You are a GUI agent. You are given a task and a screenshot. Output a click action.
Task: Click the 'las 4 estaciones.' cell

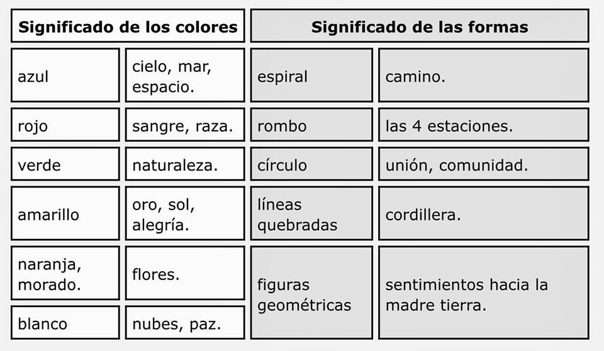tap(484, 125)
